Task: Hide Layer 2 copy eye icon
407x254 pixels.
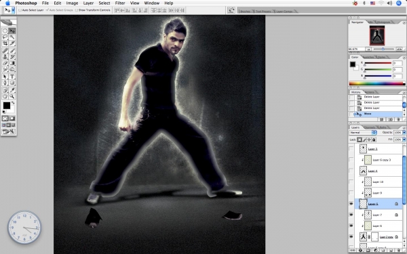Action: [351, 237]
